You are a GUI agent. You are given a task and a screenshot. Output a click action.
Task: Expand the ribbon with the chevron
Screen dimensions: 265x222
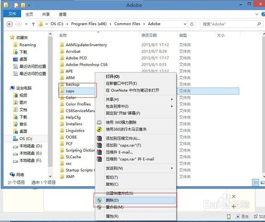coord(257,14)
